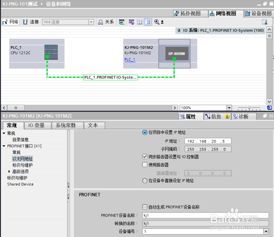Click the horizontal scroll right arrow

[x=175, y=108]
